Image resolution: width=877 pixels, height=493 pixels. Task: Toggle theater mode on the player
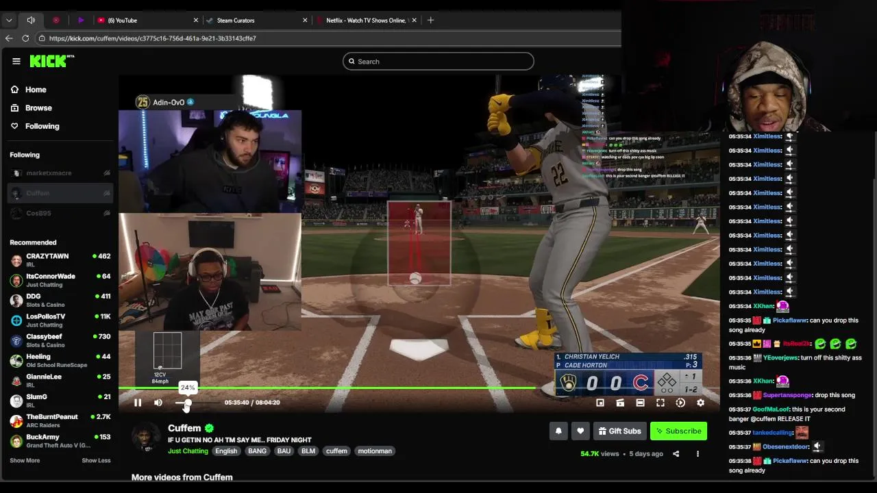(640, 403)
